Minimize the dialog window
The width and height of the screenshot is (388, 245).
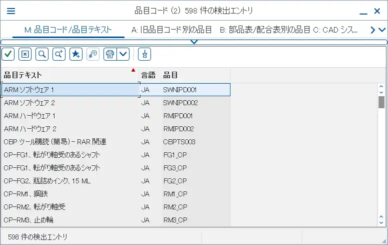pyautogui.click(x=363, y=14)
